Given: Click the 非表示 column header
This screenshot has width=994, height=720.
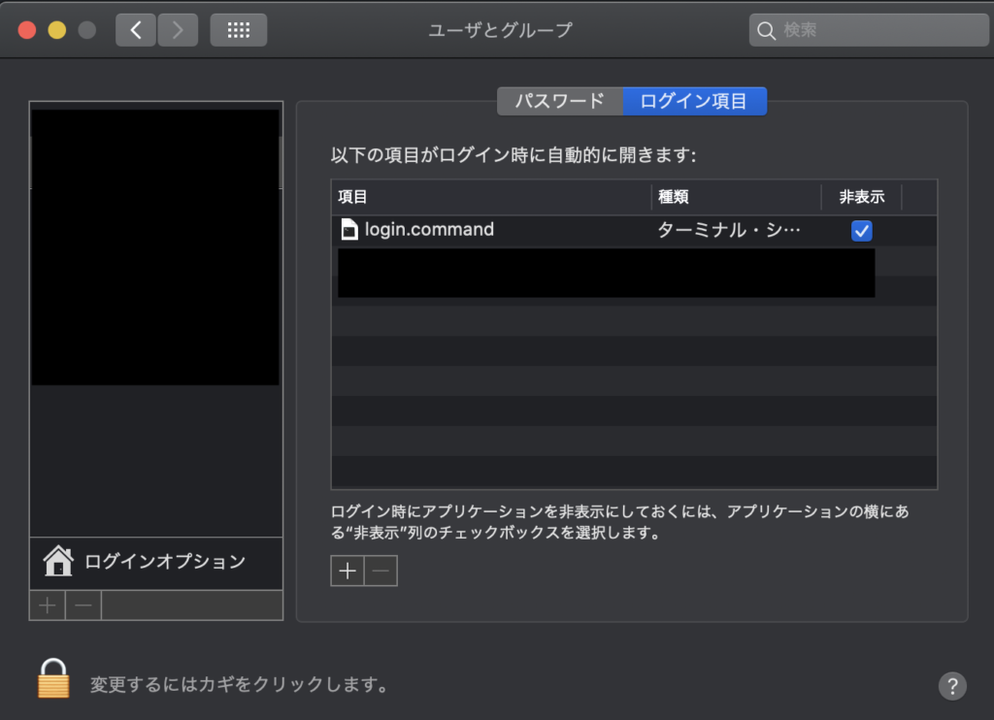Looking at the screenshot, I should coord(861,197).
